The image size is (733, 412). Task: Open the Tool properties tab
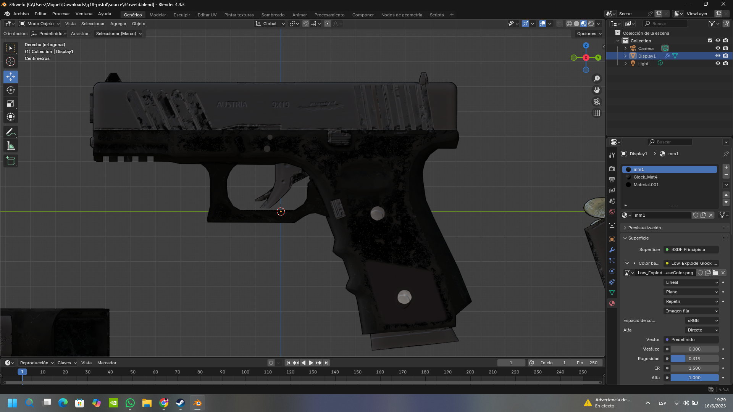coord(612,155)
